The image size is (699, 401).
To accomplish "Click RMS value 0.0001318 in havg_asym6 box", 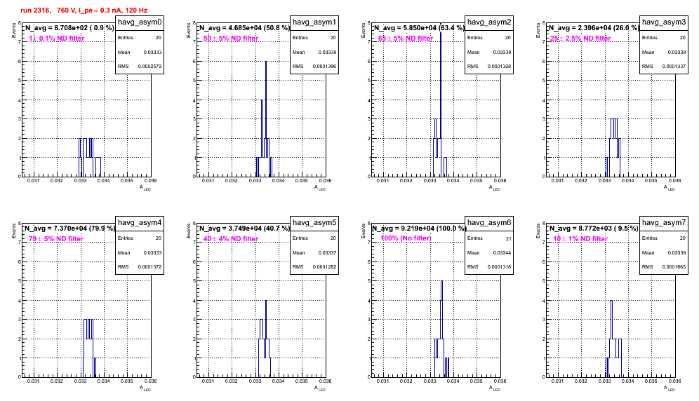I will point(500,267).
